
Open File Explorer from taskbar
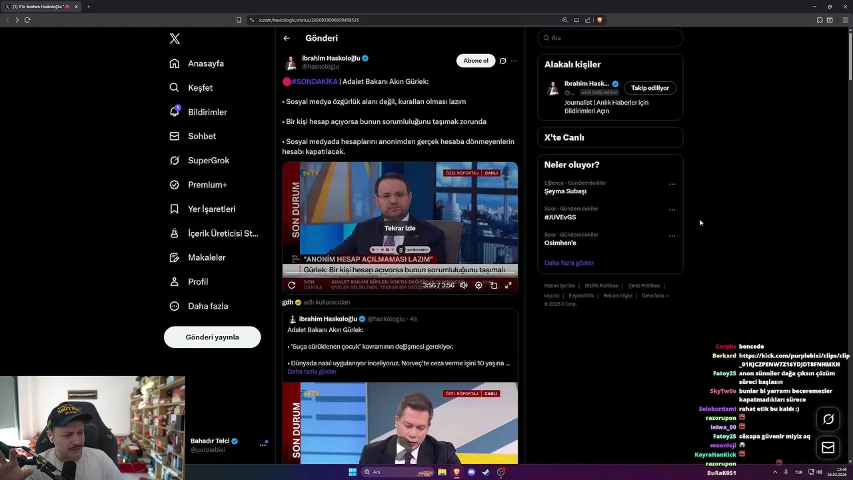click(442, 472)
